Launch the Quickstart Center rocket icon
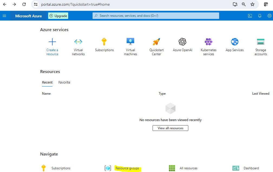This screenshot has height=172, width=273. click(156, 42)
